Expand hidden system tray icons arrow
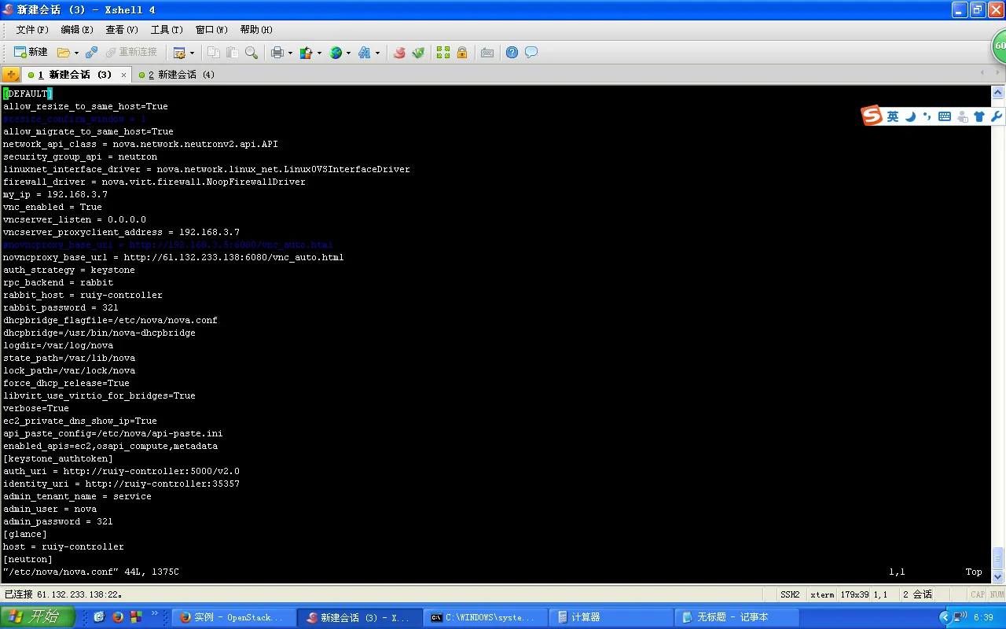Screen dimensions: 1006x629 pos(945,617)
